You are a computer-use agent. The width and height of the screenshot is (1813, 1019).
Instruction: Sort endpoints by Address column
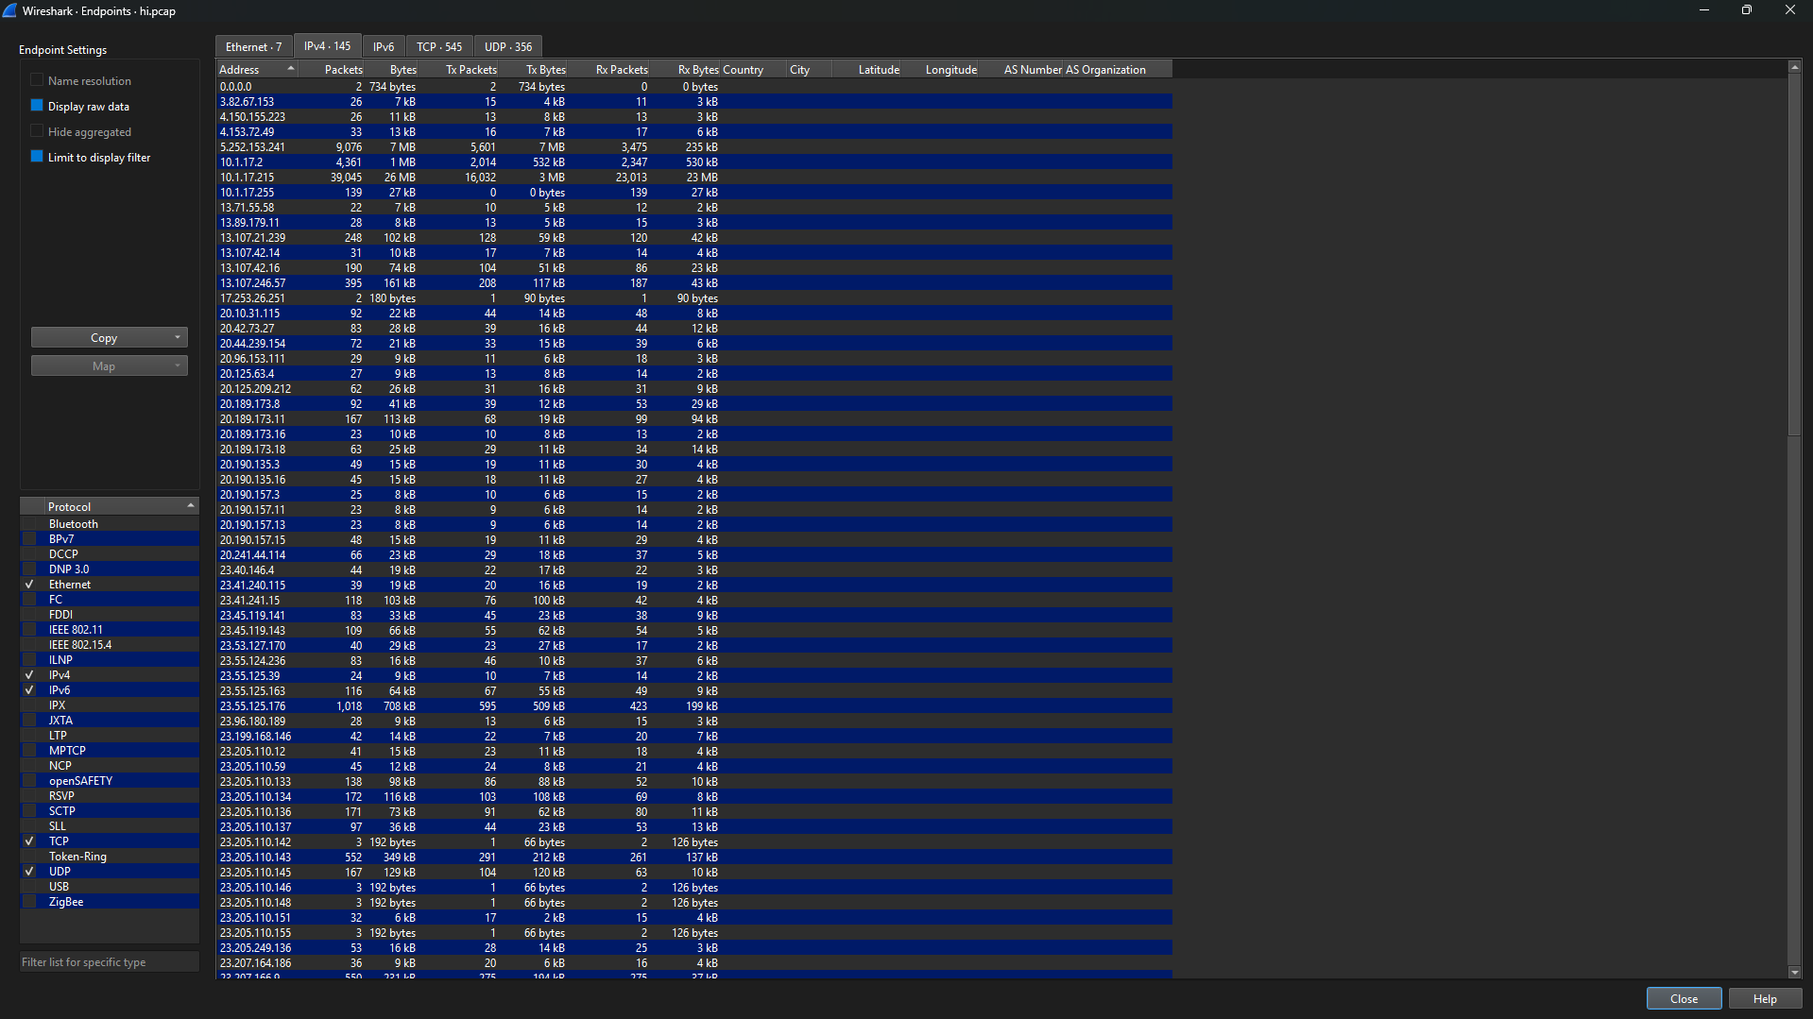(x=257, y=69)
